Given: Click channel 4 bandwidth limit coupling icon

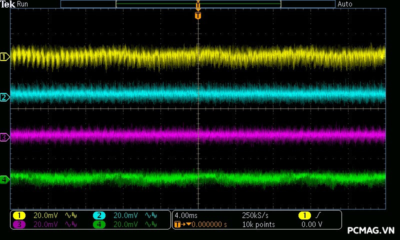Looking at the screenshot, I should [x=150, y=224].
